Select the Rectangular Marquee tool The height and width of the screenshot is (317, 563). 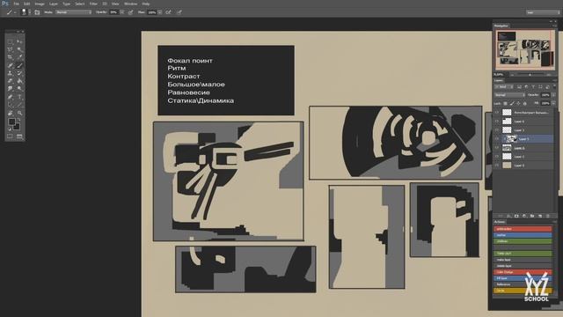tap(10, 41)
